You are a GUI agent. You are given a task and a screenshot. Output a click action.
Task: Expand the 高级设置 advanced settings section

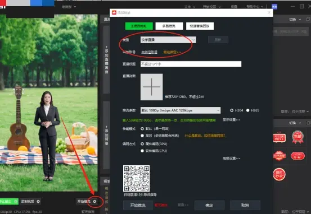click(231, 159)
